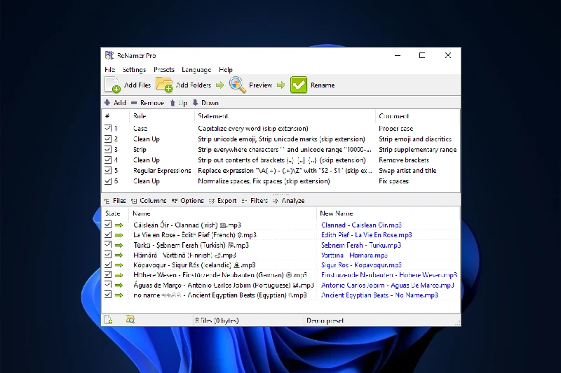Uncheck rule 1 Case checkbox
The width and height of the screenshot is (561, 373).
coord(108,128)
